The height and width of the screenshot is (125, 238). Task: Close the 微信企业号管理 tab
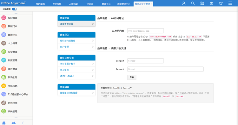click(151, 4)
